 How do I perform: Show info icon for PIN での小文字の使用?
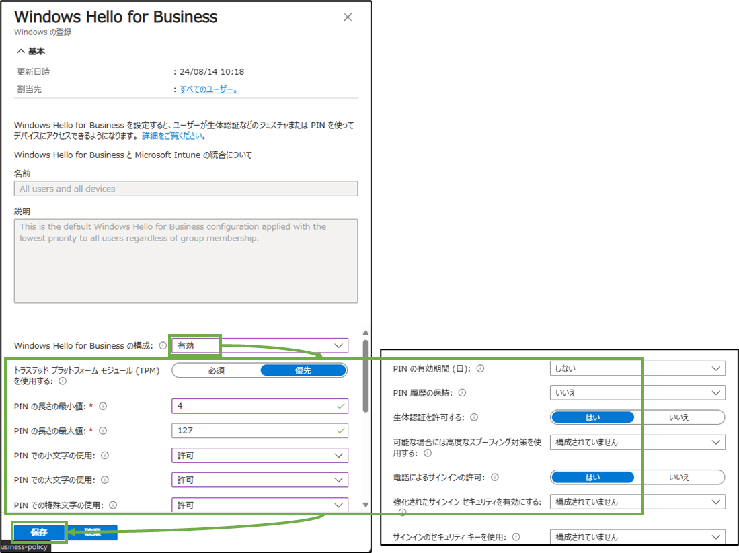point(105,456)
